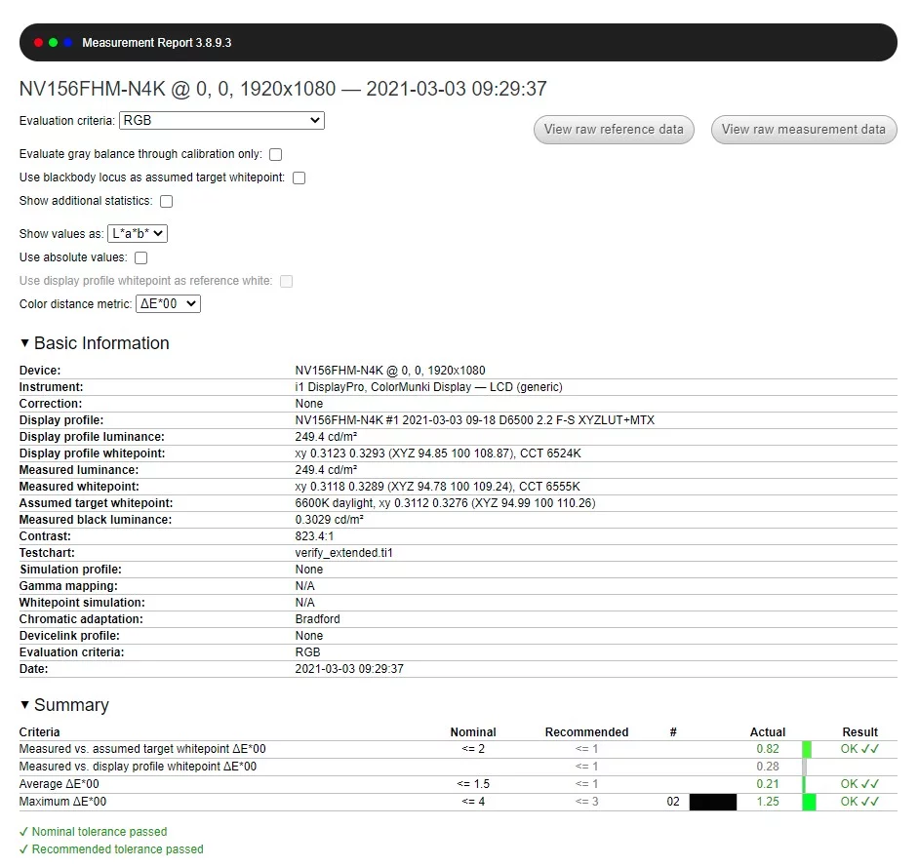Enable gray balance evaluation through calibration only
The image size is (918, 867).
click(274, 154)
